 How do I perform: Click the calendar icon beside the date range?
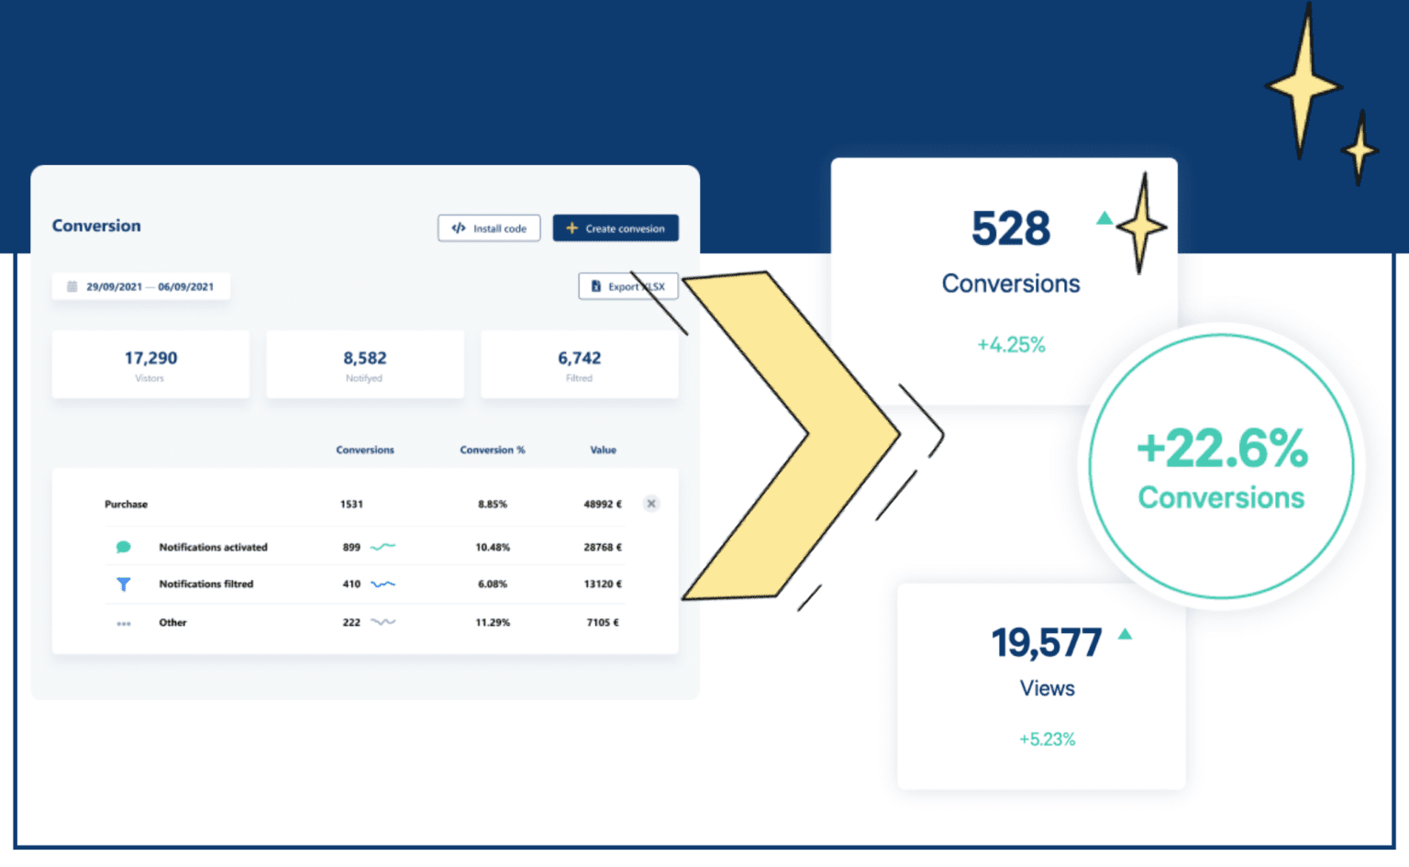click(x=72, y=285)
